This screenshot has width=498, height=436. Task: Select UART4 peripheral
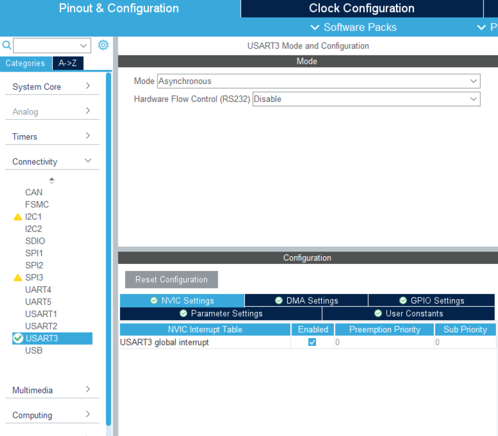click(38, 290)
